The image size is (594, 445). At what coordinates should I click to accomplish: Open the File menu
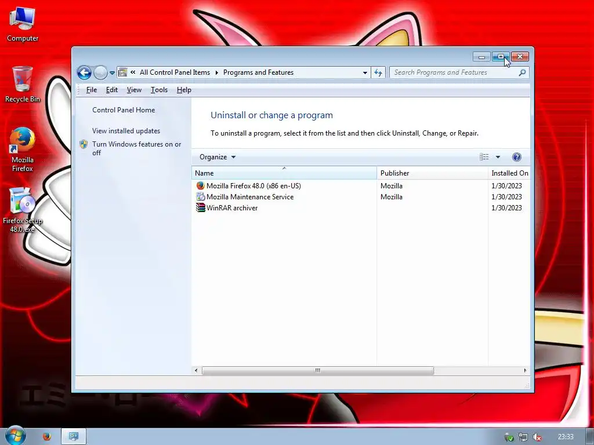(x=91, y=90)
